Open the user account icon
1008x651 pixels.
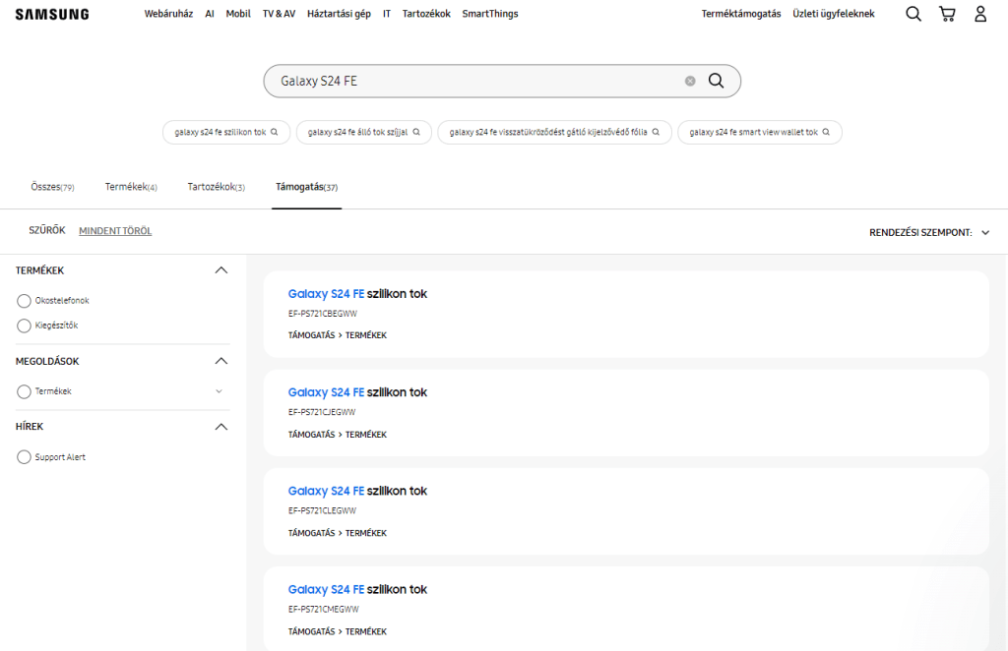coord(980,14)
